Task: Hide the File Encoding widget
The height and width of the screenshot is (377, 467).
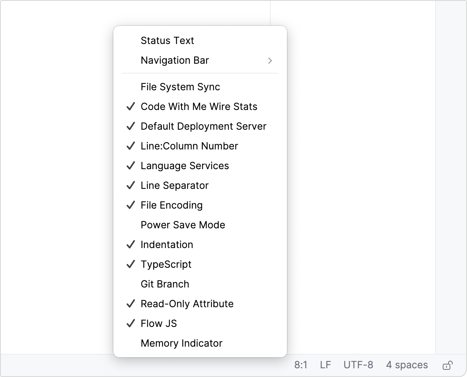Action: click(x=171, y=205)
